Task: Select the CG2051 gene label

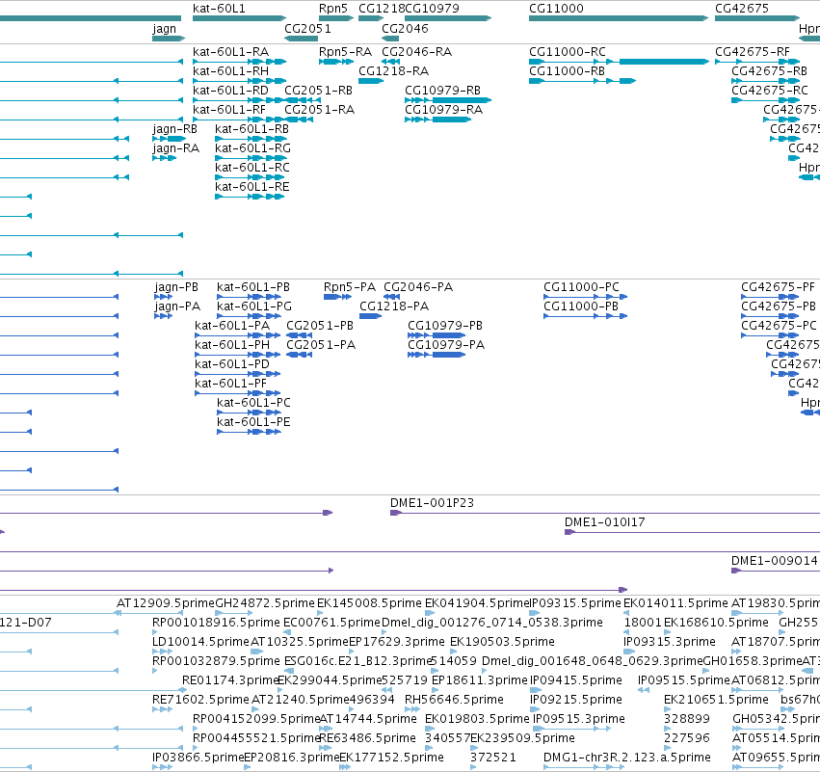Action: click(307, 28)
